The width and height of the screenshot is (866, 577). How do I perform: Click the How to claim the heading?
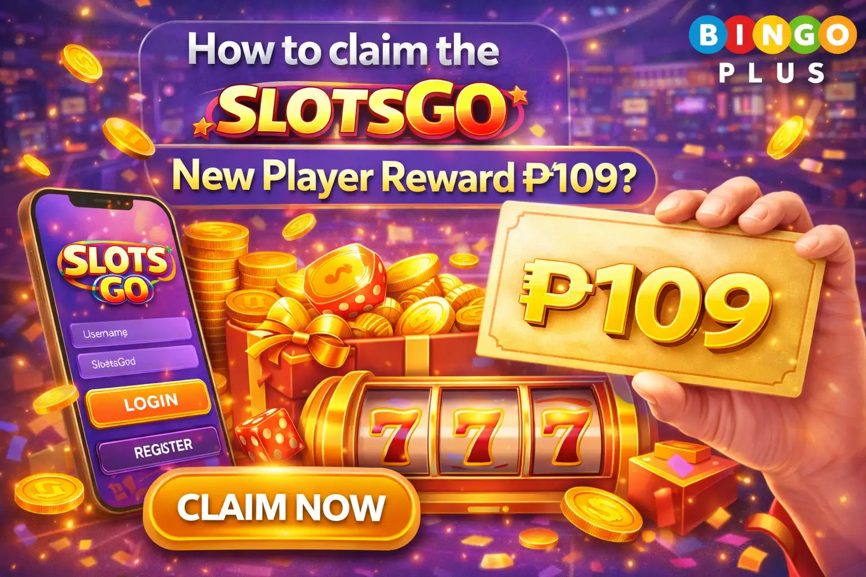[343, 51]
